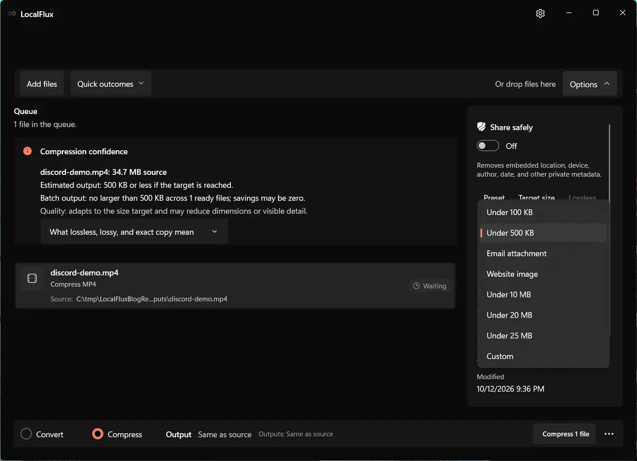Click the Or drop files here area
637x461 pixels.
click(x=525, y=84)
